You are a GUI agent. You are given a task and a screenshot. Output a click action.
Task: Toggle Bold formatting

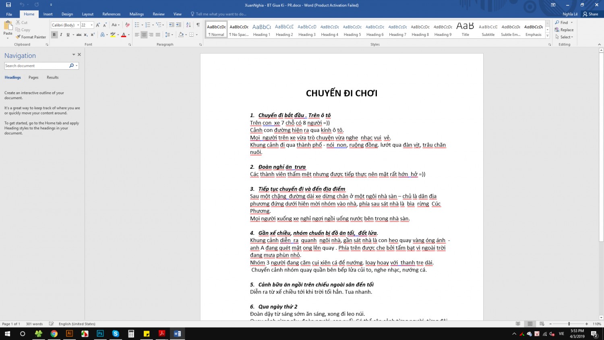pyautogui.click(x=54, y=35)
